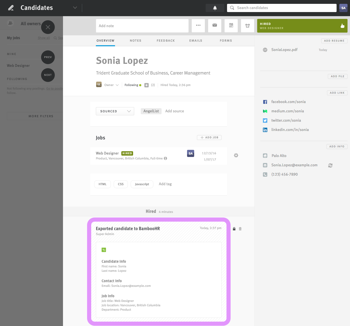350x326 pixels.
Task: Select the Javascript tag
Action: point(142,184)
